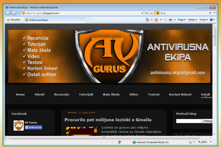Open the Korisni linkovi navigation link
221x148 pixels.
coord(180,95)
